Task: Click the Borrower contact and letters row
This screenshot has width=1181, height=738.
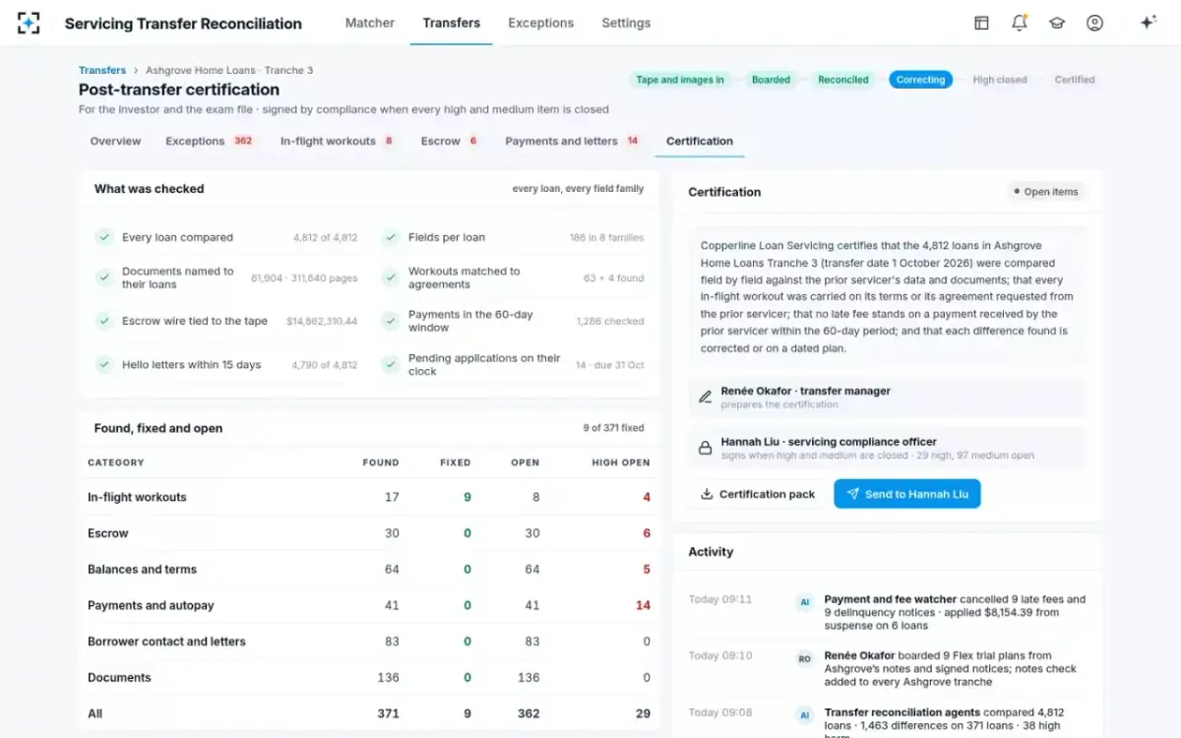Action: point(369,642)
